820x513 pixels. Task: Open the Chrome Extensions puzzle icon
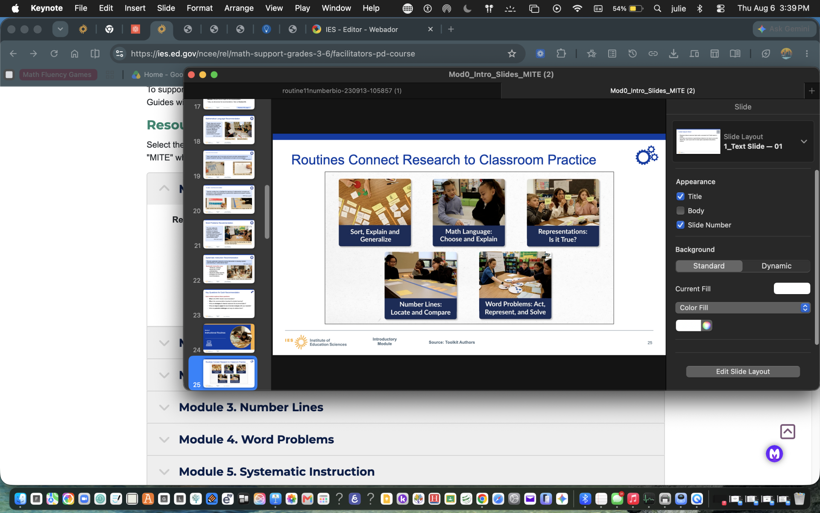(x=561, y=53)
